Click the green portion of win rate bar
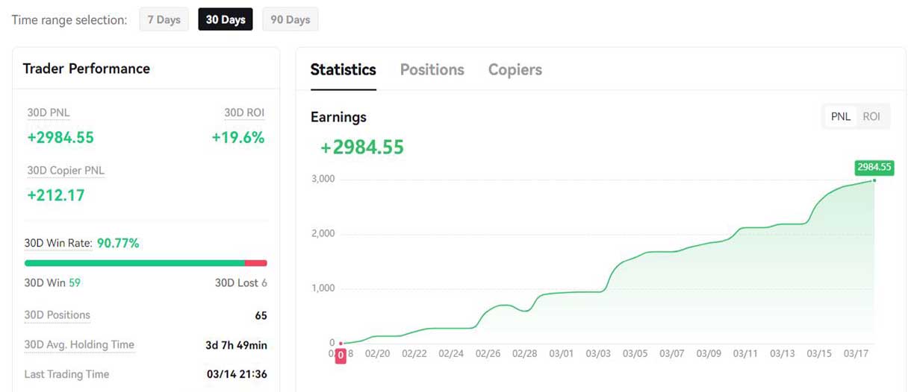This screenshot has height=392, width=923. pyautogui.click(x=134, y=263)
